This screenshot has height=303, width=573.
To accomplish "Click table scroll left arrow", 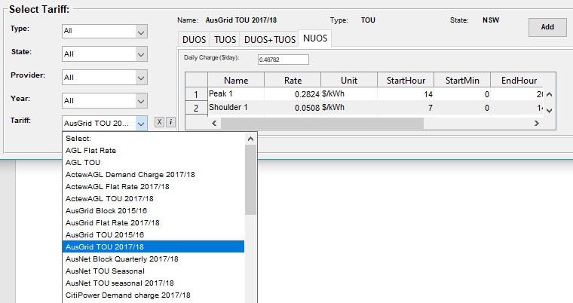I will pyautogui.click(x=214, y=124).
